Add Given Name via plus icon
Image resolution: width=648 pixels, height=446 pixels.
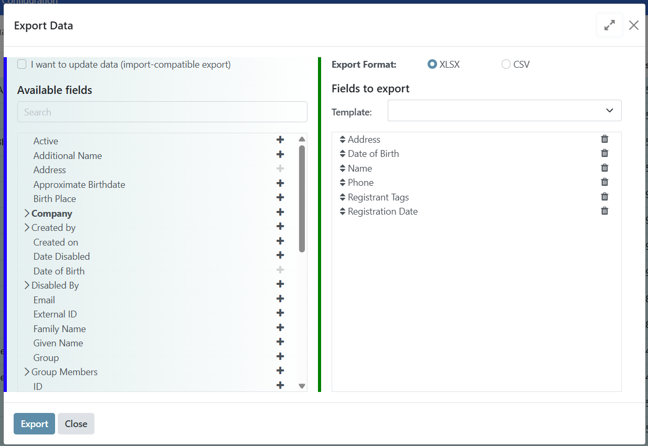pos(280,342)
